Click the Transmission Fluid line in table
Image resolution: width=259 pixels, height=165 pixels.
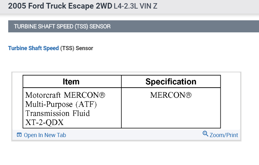(58, 113)
